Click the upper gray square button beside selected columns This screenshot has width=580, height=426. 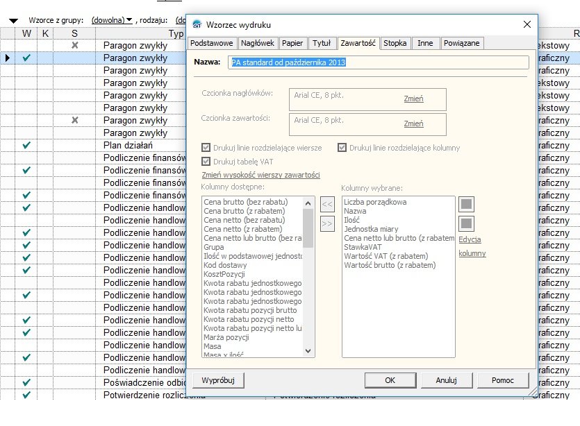[466, 204]
